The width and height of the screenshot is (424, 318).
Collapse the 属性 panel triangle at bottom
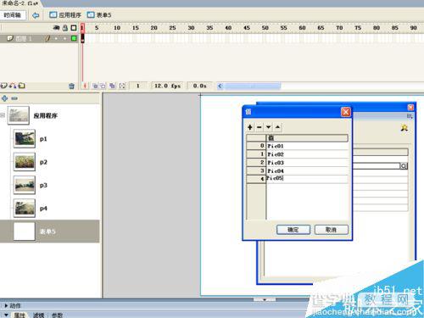[x=6, y=315]
